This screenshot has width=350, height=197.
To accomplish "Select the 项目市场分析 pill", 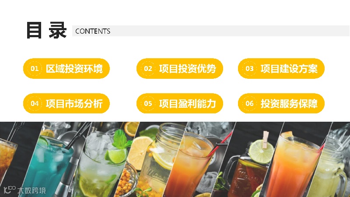I will click(66, 103).
